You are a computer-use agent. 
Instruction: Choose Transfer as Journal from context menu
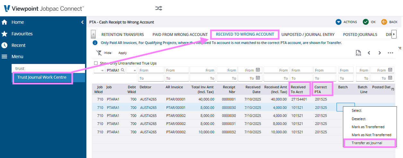pos(367,143)
